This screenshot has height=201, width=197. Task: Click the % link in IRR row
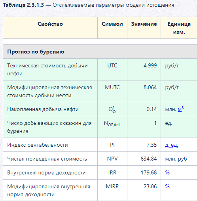[x=167, y=172]
